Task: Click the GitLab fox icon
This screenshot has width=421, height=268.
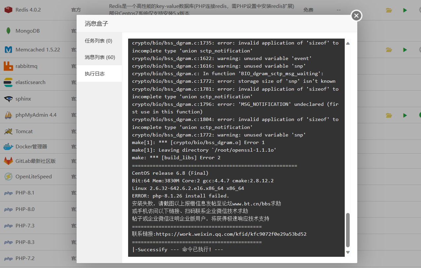Action: [x=8, y=161]
